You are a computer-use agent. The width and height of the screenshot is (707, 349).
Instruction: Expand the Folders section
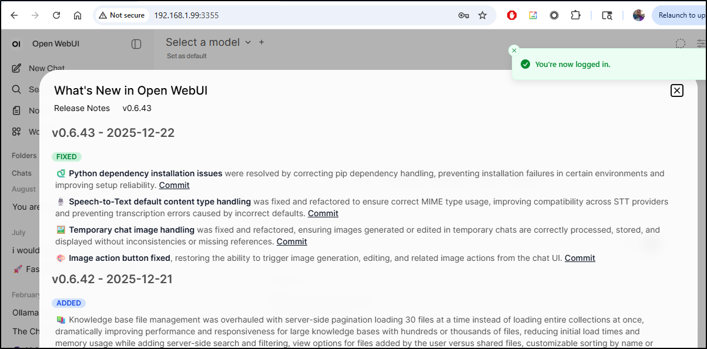pos(24,155)
